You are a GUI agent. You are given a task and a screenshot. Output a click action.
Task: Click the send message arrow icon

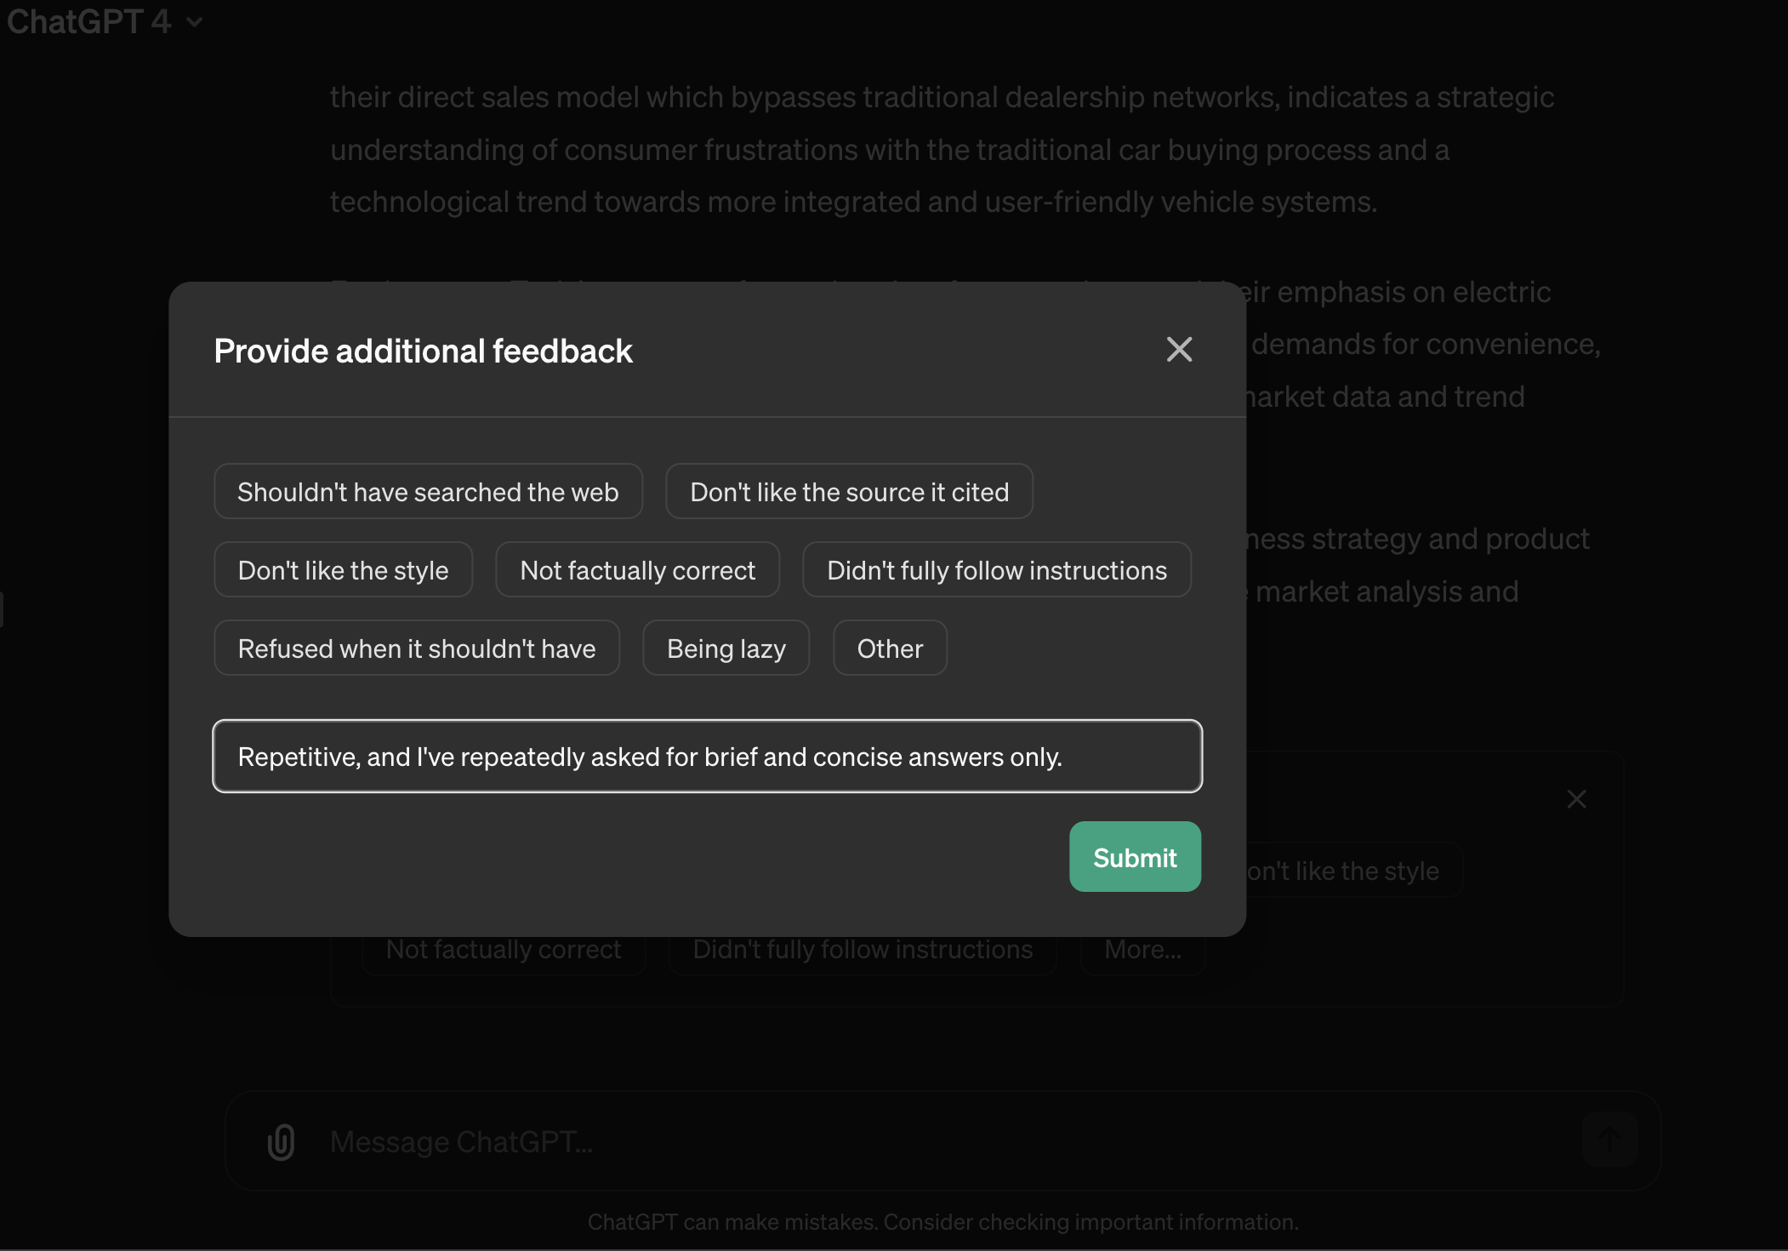coord(1609,1140)
